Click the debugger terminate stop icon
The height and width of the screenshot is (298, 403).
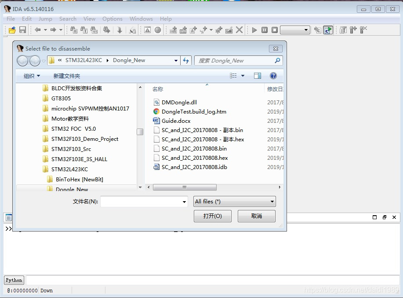(275, 30)
